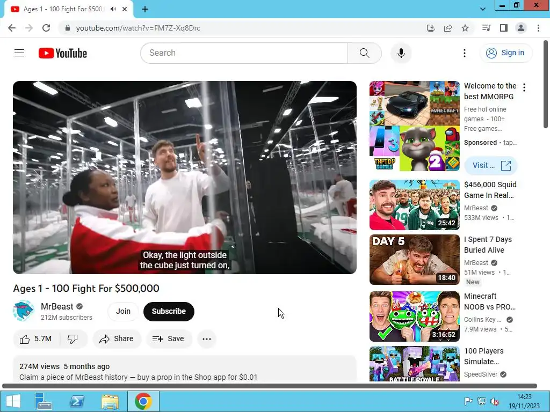
Task: Reload the page
Action: tap(46, 28)
